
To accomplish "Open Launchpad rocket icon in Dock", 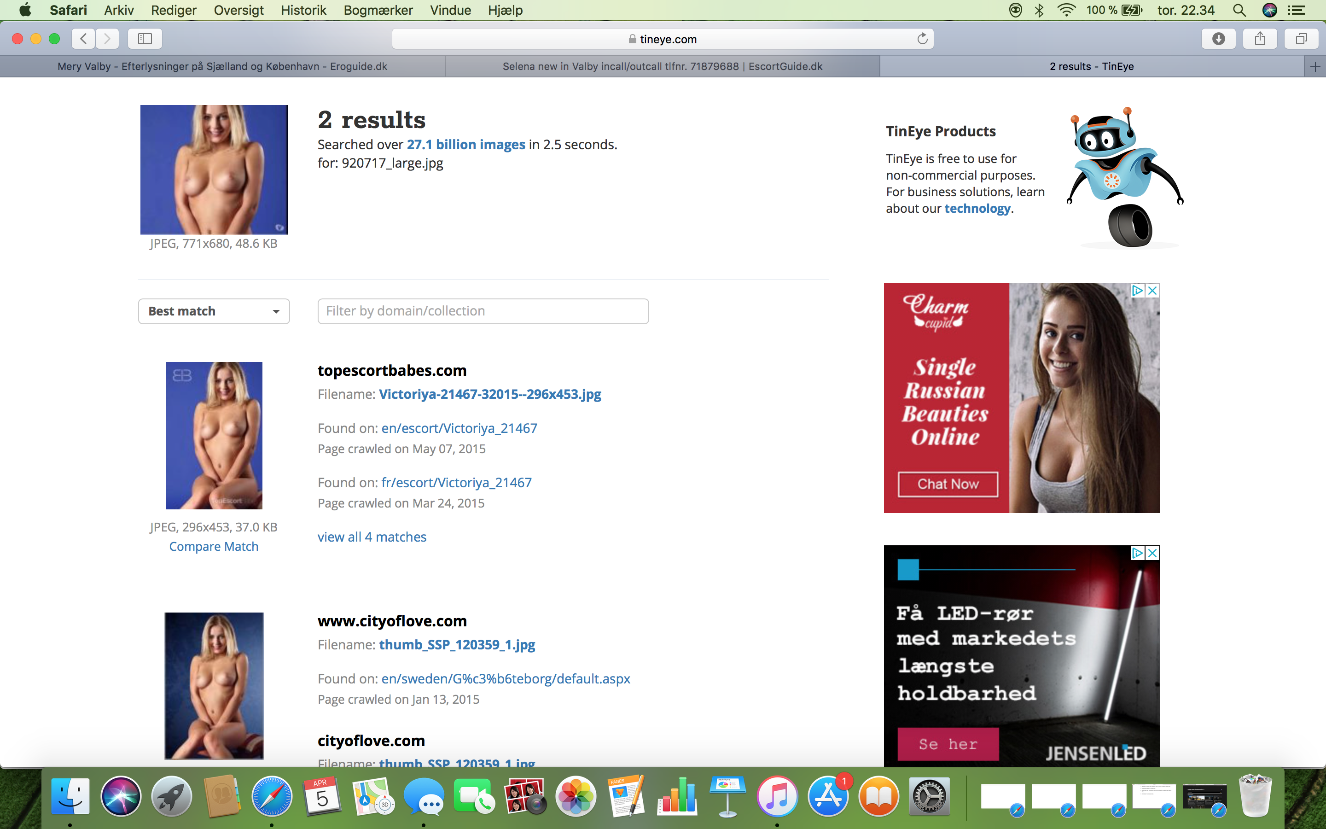I will point(171,796).
